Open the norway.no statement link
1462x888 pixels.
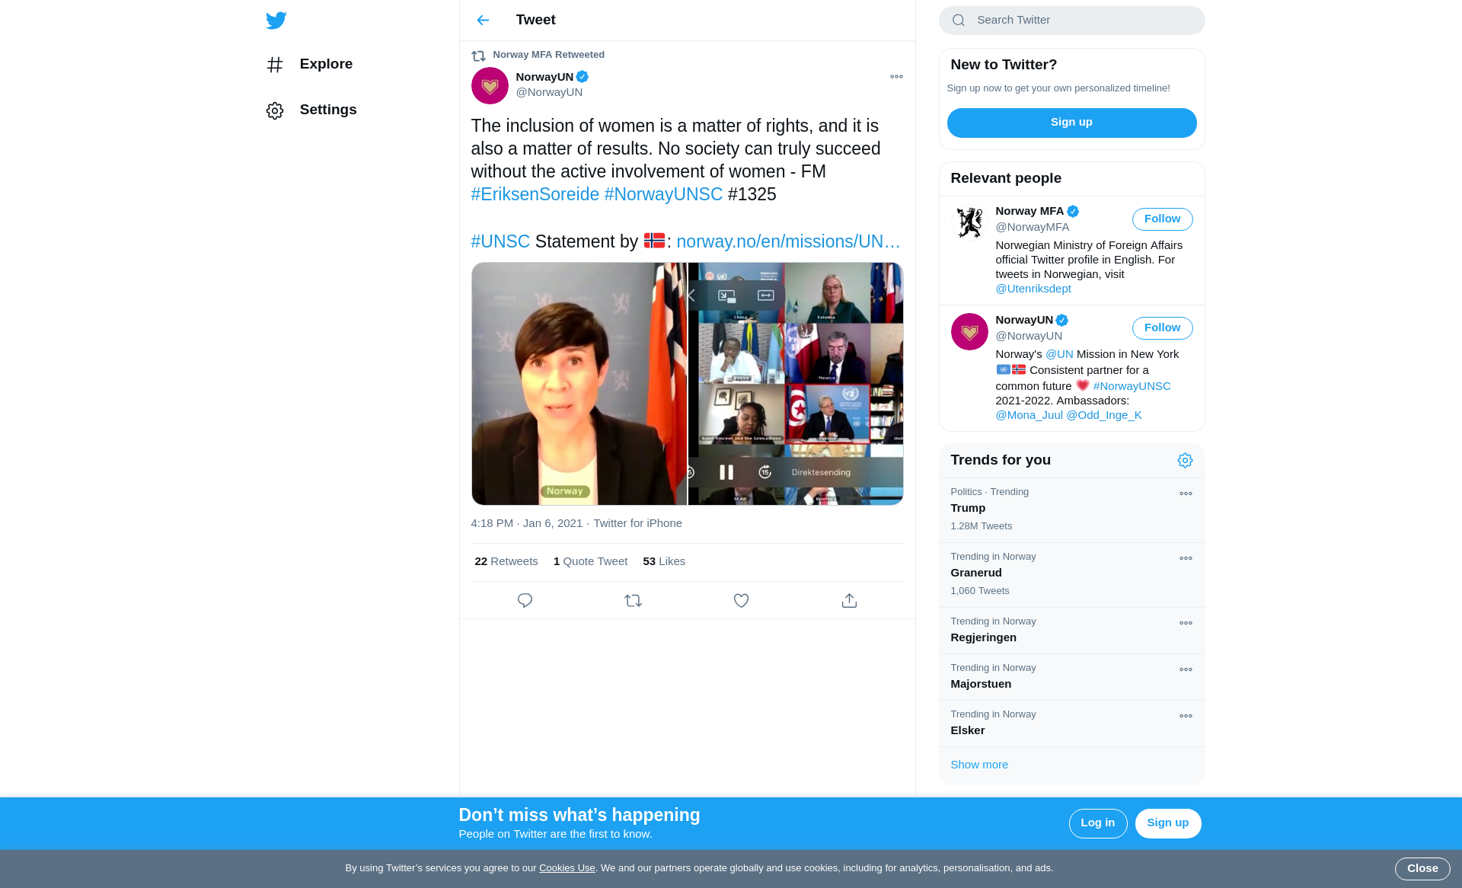coord(788,242)
